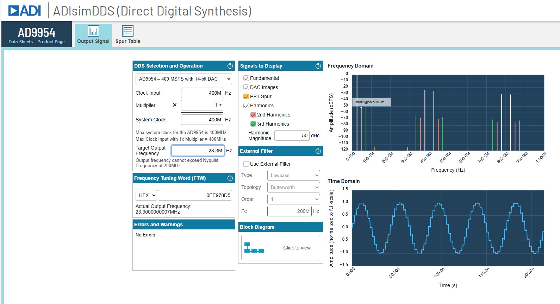Click help icon for Signals to Display

(318, 66)
